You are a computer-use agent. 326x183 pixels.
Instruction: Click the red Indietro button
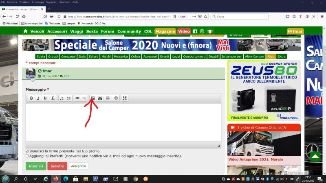57,166
